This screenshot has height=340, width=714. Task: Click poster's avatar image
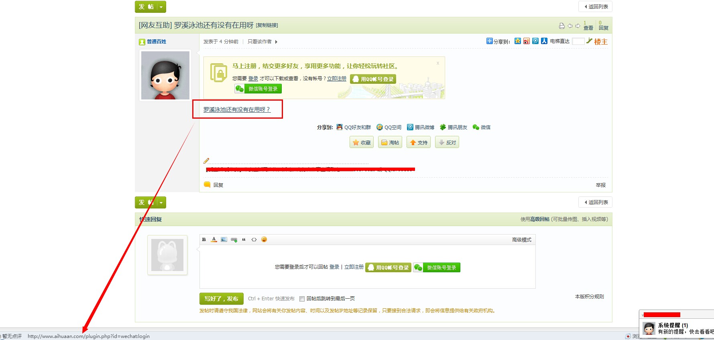[x=165, y=75]
